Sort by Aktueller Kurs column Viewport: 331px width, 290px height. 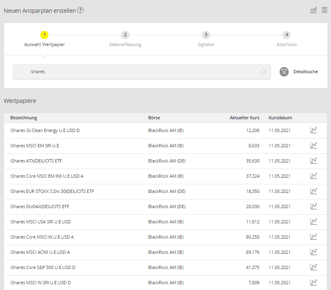coord(244,118)
